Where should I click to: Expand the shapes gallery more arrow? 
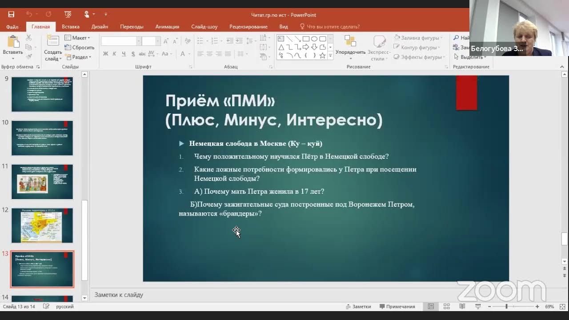click(x=330, y=56)
